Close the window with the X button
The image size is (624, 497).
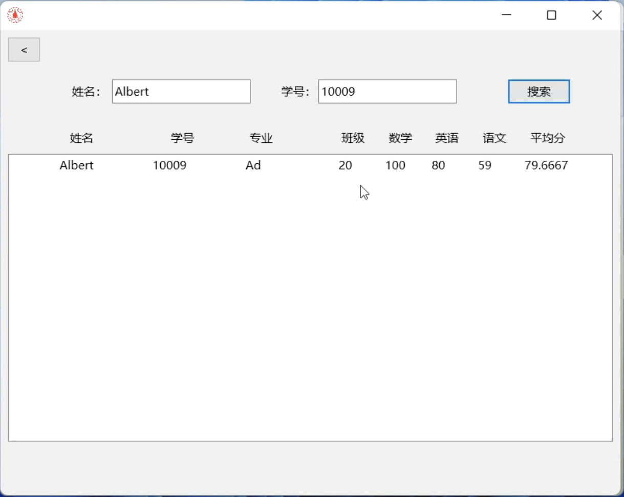[597, 15]
